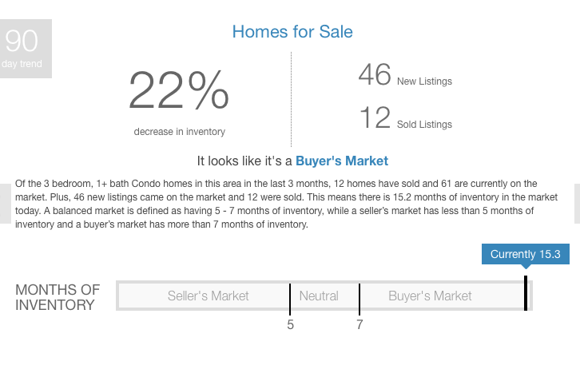Click the market description paragraph
The height and width of the screenshot is (385, 580).
(x=286, y=204)
